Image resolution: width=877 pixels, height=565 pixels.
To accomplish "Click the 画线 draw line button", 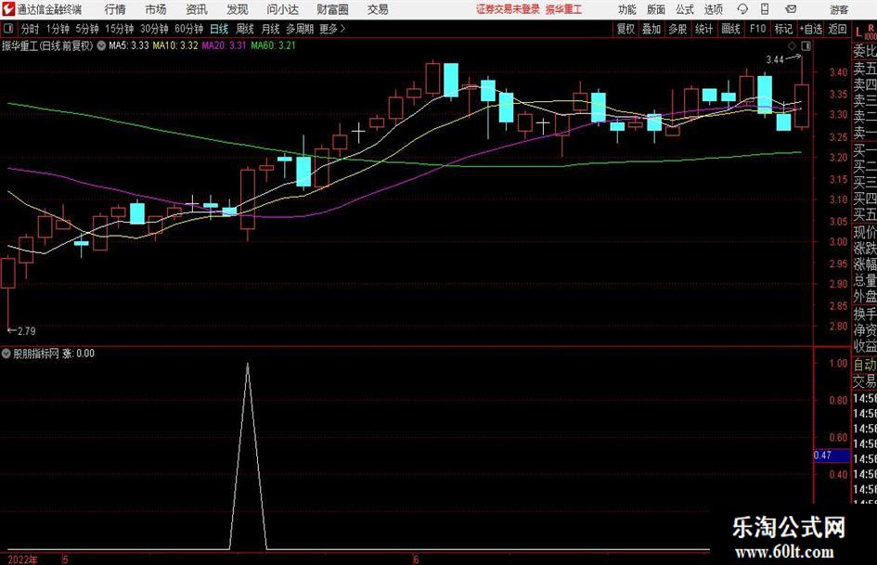I will pos(730,29).
